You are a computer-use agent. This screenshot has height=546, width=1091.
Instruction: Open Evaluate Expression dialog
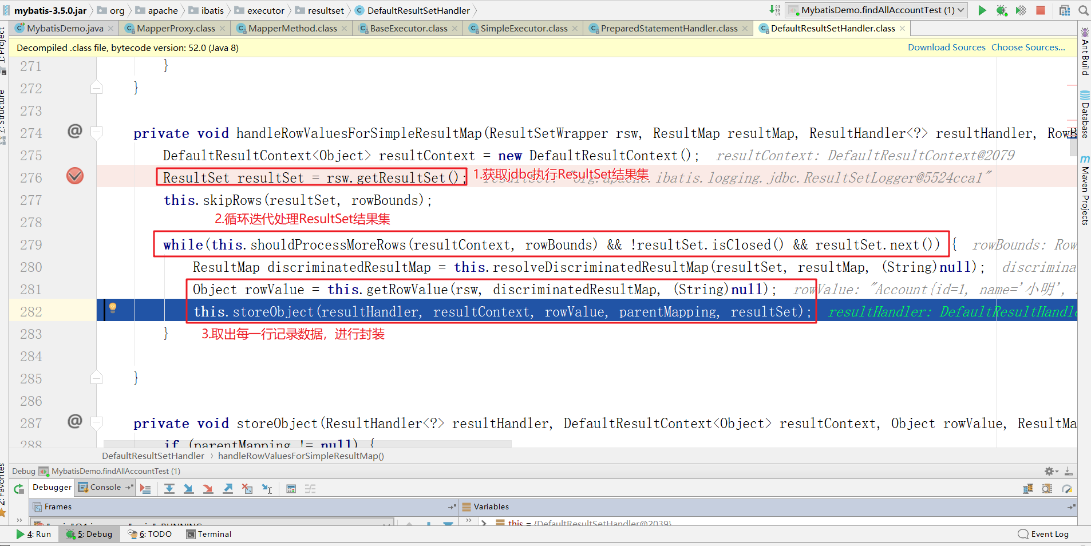coord(291,489)
